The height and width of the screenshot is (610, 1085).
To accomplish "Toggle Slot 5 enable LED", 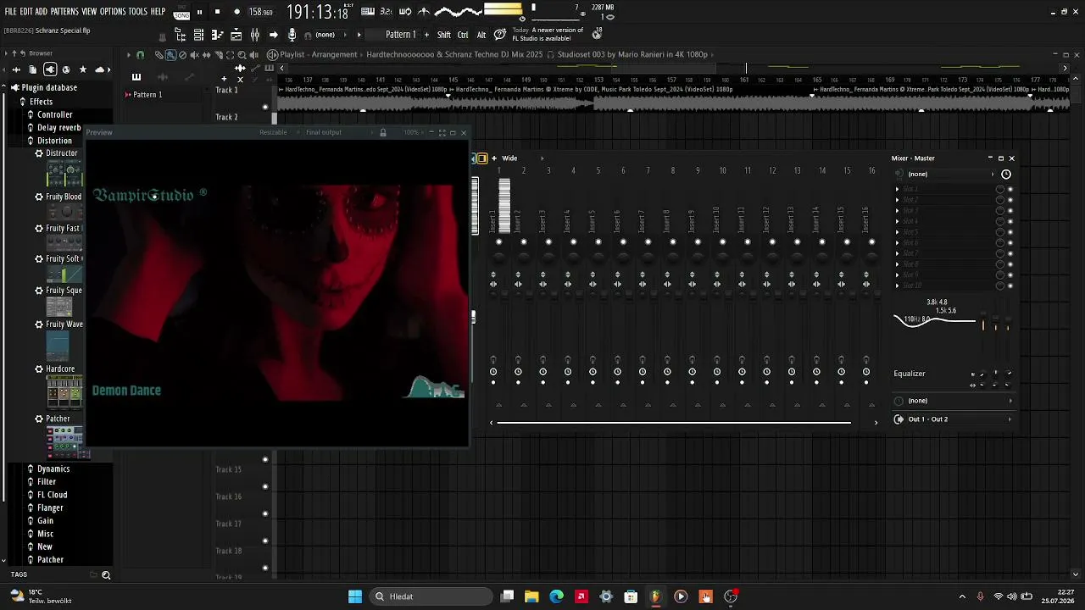I will (1010, 232).
